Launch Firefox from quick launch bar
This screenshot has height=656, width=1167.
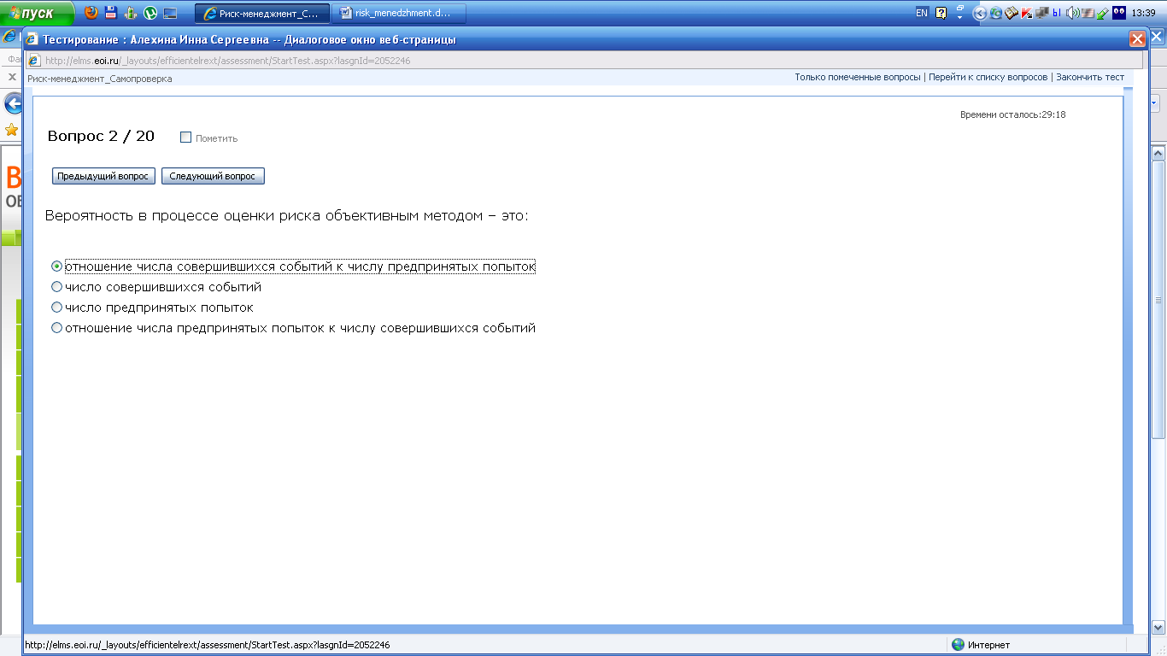[91, 13]
